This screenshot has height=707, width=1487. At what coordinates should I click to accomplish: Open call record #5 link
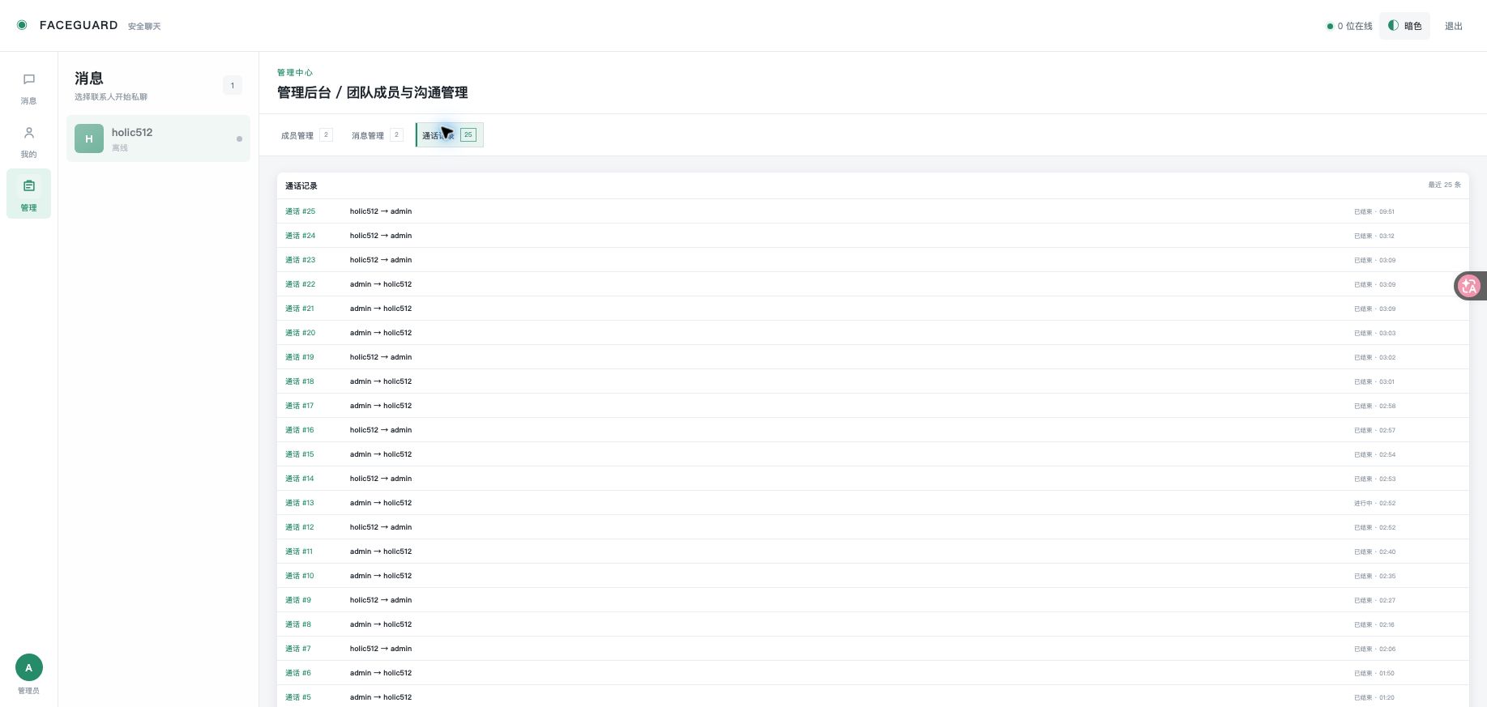[297, 697]
